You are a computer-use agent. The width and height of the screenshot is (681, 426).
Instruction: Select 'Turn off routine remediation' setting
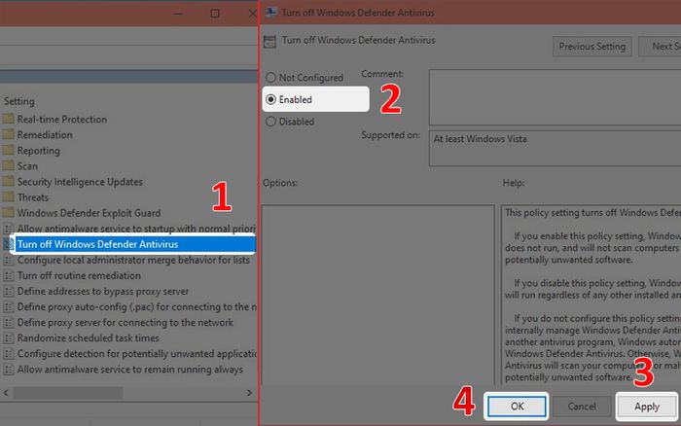pyautogui.click(x=79, y=276)
